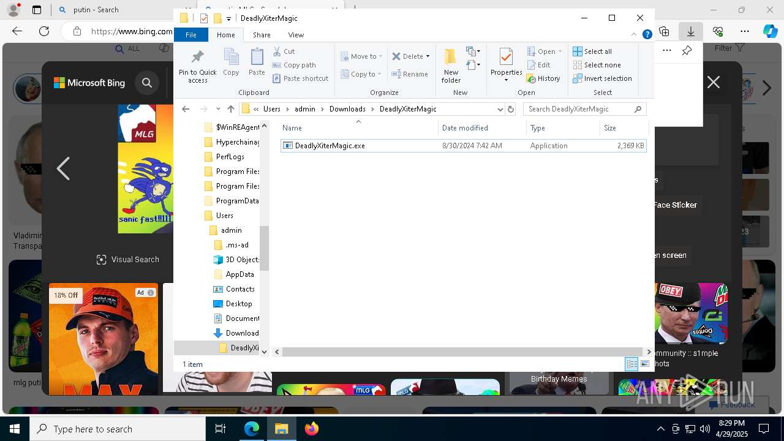This screenshot has width=784, height=441.
Task: Go up one folder level
Action: click(230, 109)
